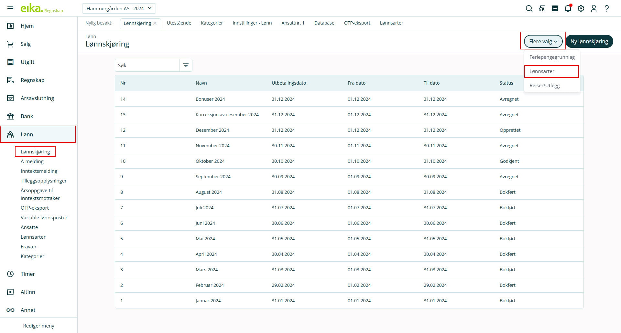Screen dimensions: 621x333
Task: Open Ansatte in sidebar
Action: [x=29, y=227]
